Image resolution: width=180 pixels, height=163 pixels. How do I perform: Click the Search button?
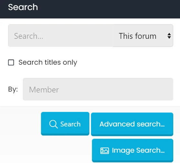click(65, 124)
